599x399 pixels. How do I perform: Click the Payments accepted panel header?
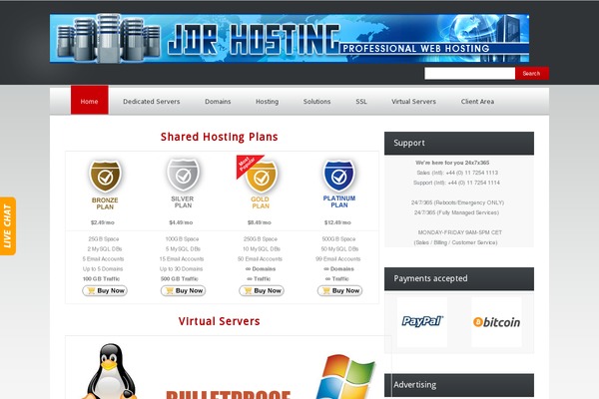[459, 278]
